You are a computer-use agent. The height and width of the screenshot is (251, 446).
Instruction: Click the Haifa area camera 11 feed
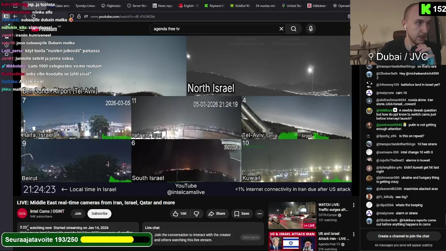click(x=186, y=118)
